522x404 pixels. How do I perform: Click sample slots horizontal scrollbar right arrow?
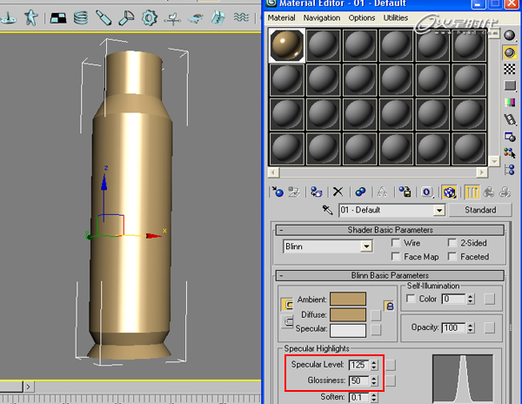[x=482, y=172]
